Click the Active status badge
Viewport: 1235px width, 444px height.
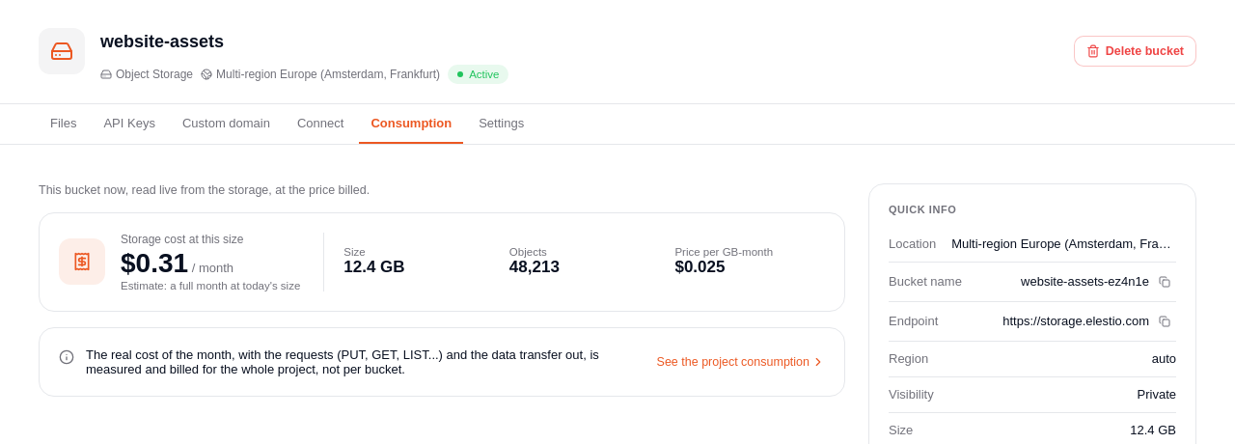coord(478,74)
